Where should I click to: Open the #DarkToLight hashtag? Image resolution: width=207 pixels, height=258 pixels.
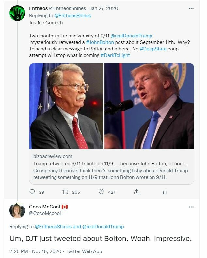click(x=115, y=55)
